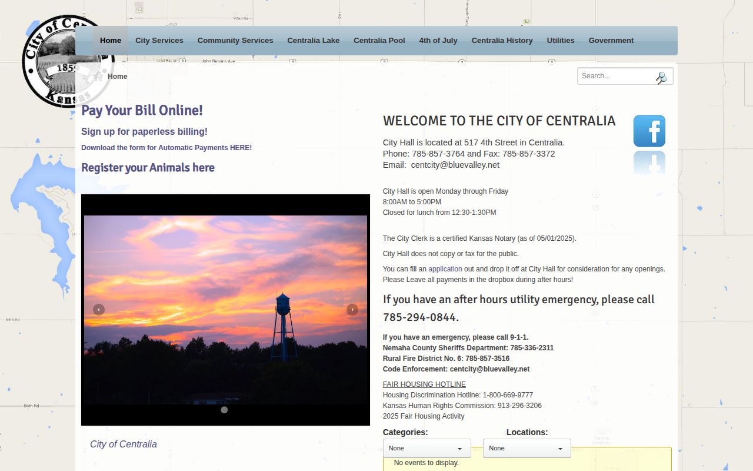The image size is (753, 471).
Task: Open the Government menu item
Action: pyautogui.click(x=611, y=41)
